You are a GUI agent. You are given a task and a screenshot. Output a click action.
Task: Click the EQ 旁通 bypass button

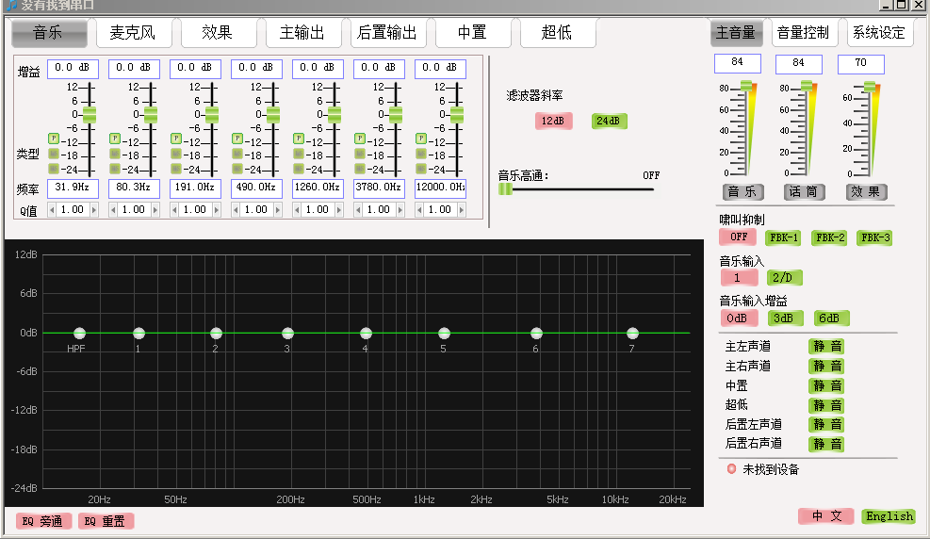43,521
